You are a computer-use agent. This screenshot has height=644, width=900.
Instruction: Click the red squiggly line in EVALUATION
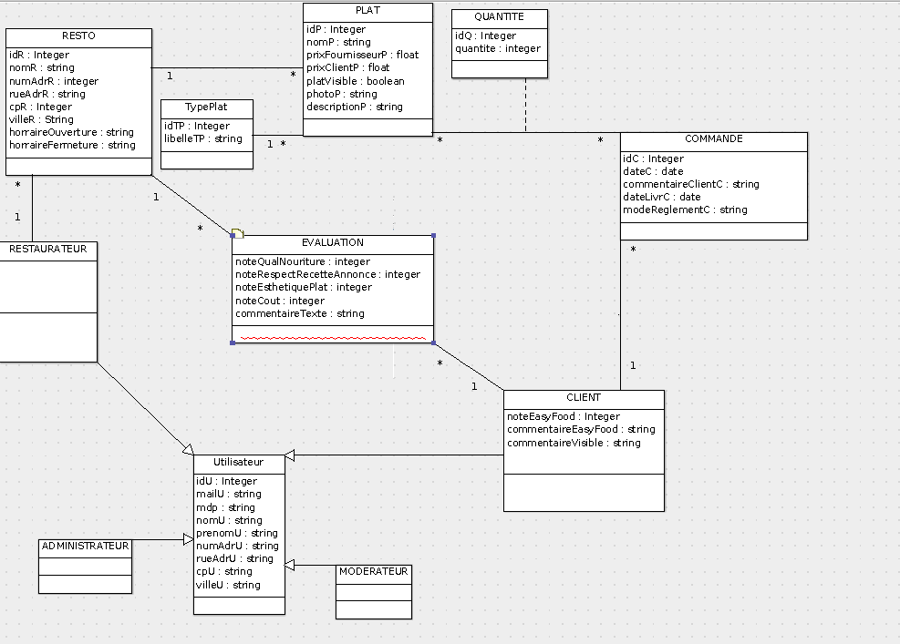click(x=333, y=338)
